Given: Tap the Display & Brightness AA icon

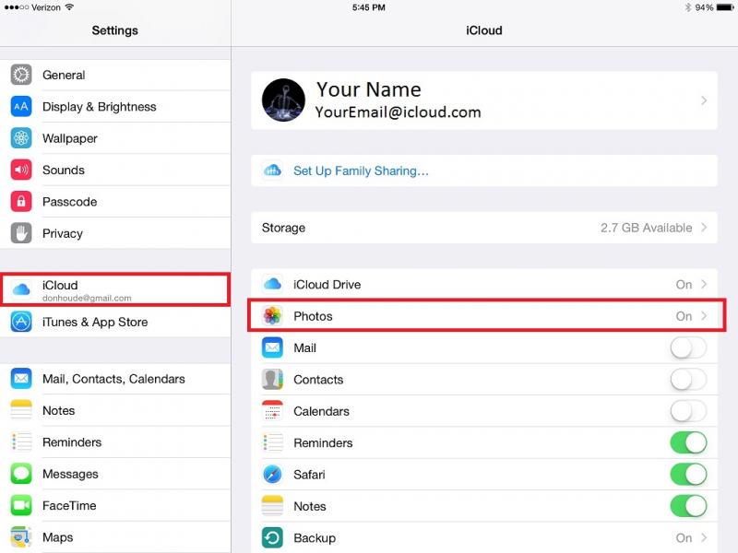Looking at the screenshot, I should point(21,107).
